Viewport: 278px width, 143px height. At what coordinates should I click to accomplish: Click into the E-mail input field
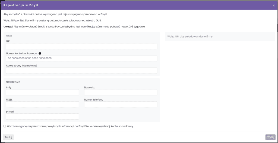click(x=42, y=117)
